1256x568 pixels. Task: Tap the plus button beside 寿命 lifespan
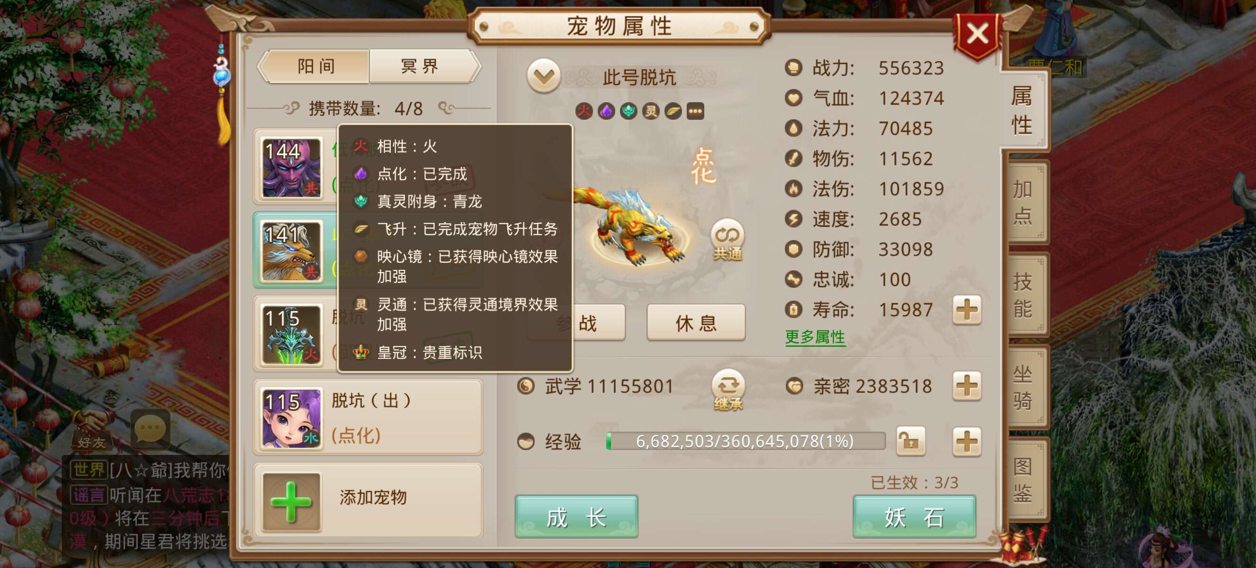coord(967,310)
